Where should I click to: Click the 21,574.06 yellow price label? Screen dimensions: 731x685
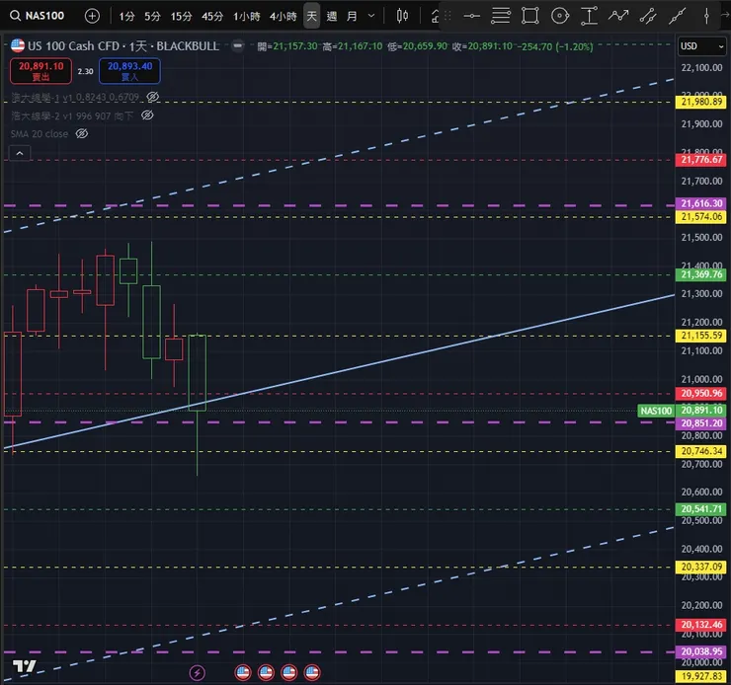701,216
